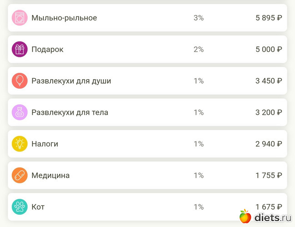Image resolution: width=295 pixels, height=227 pixels.
Task: Click the orange pill icon
Action: click(20, 175)
